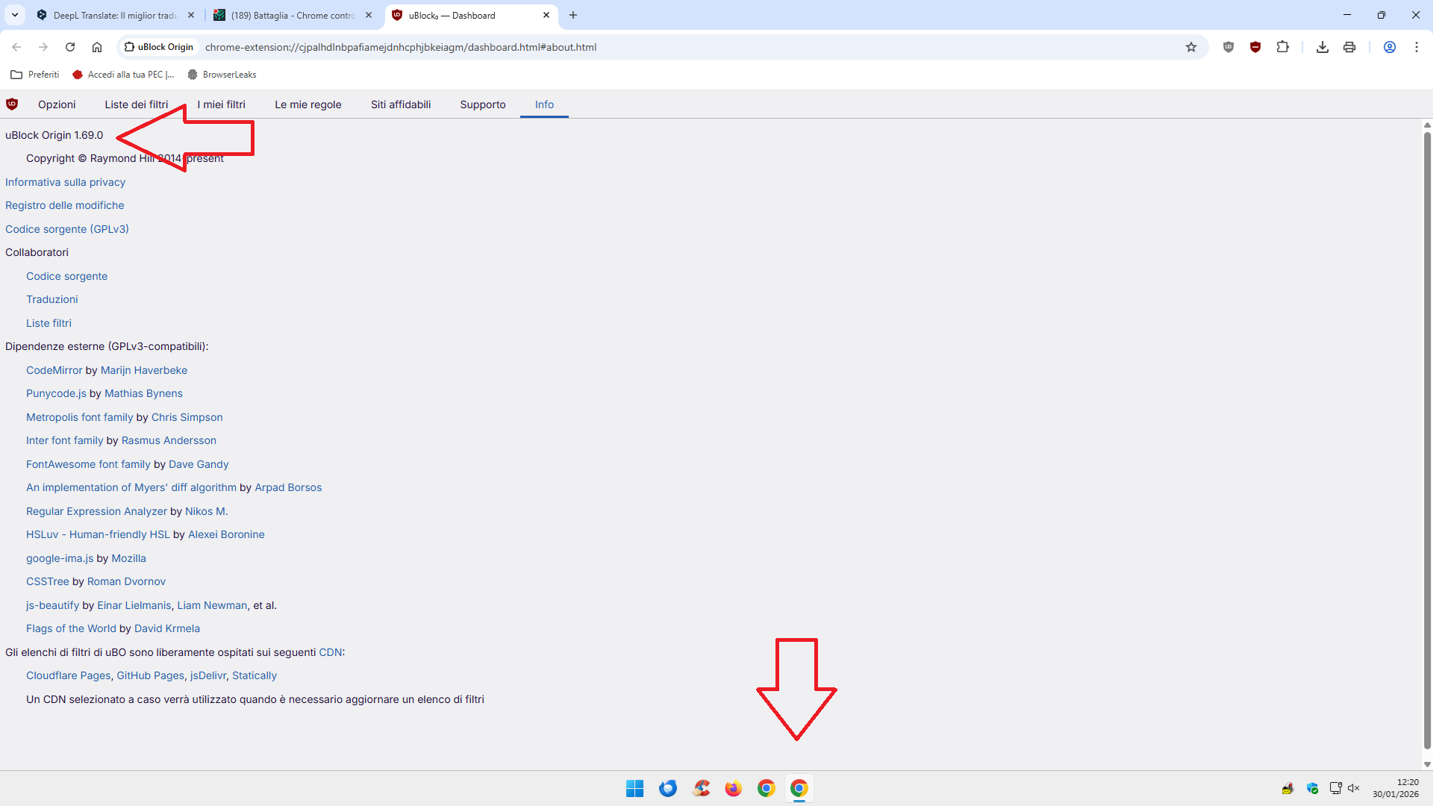Open the Chrome profile icon
1433x806 pixels.
1390,47
